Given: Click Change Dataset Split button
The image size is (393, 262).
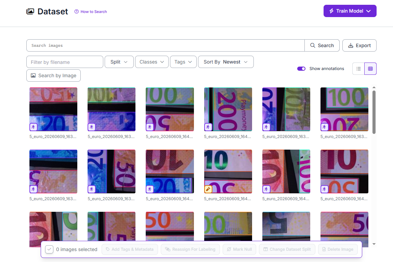Looking at the screenshot, I should pos(287,249).
